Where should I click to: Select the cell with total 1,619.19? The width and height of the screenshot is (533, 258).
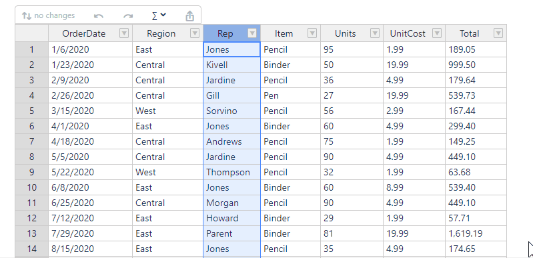[476, 233]
